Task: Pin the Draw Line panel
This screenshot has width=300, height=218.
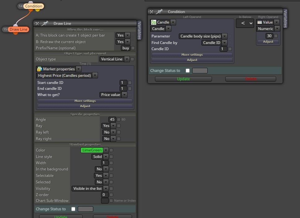Action: (45, 23)
